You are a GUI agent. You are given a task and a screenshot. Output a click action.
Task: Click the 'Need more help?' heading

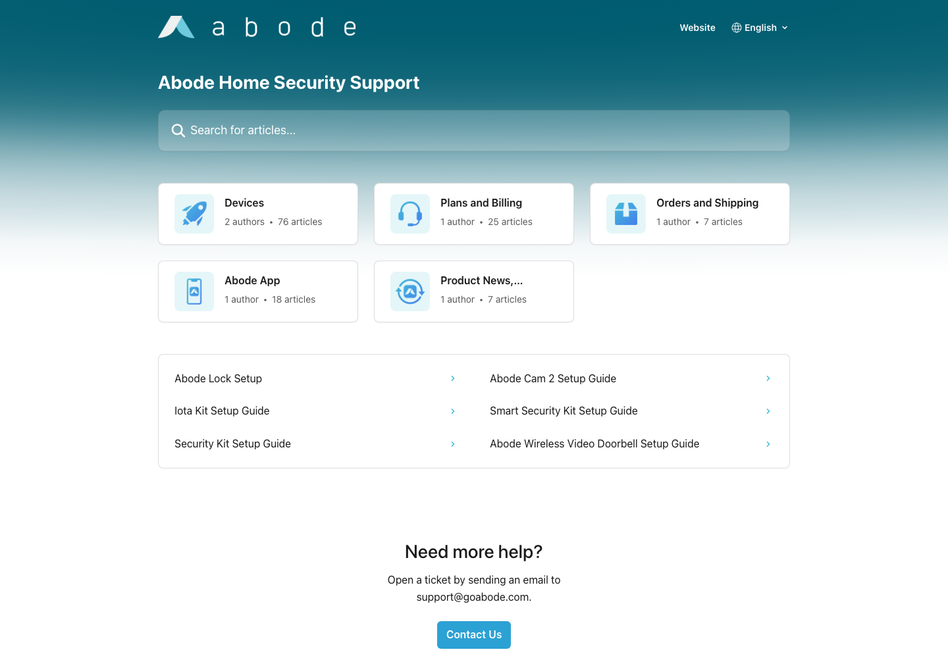coord(474,551)
